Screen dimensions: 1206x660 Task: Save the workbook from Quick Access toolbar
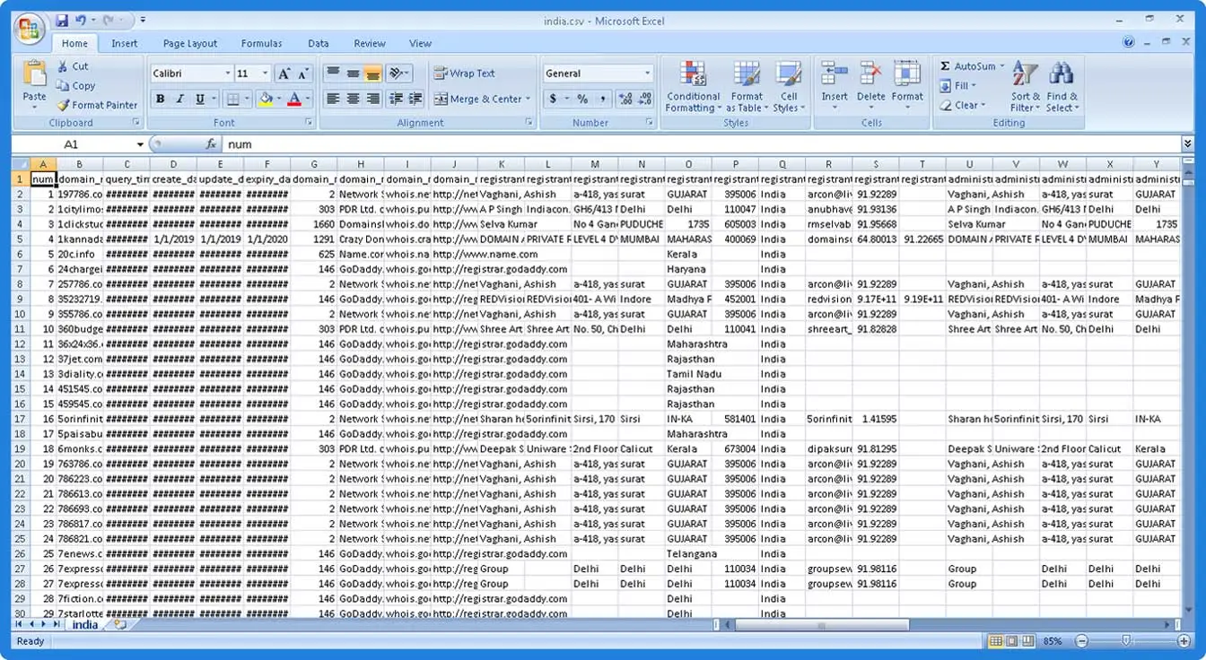(62, 20)
